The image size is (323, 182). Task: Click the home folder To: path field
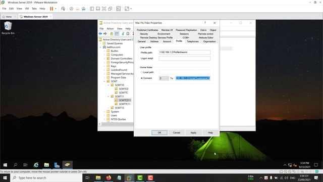[x=193, y=78]
